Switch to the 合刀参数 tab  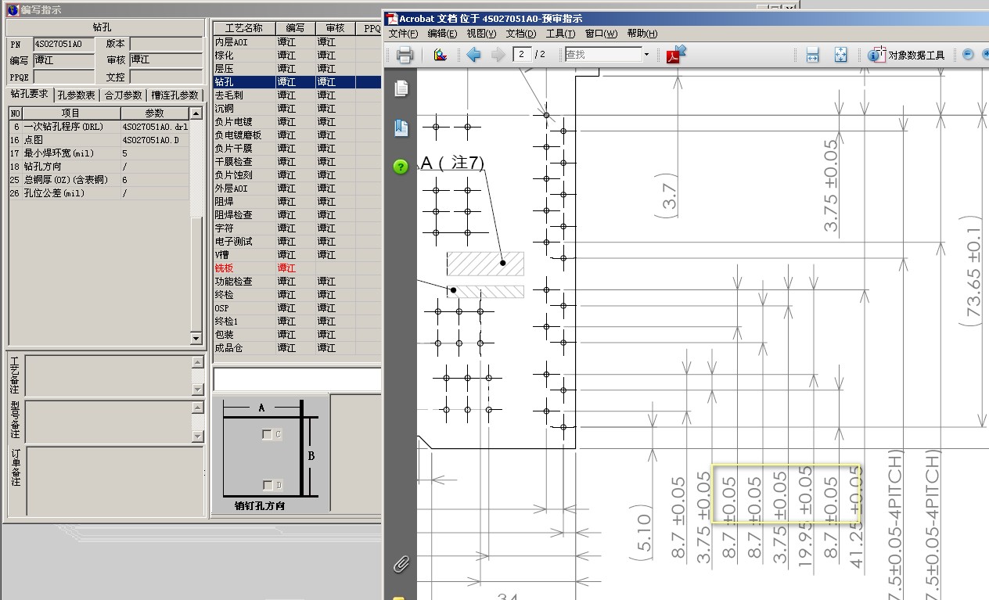point(124,95)
